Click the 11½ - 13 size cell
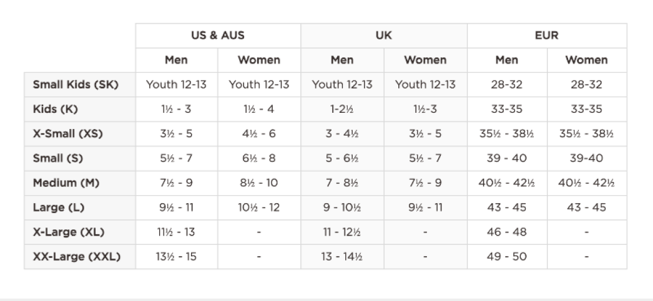 click(x=177, y=232)
